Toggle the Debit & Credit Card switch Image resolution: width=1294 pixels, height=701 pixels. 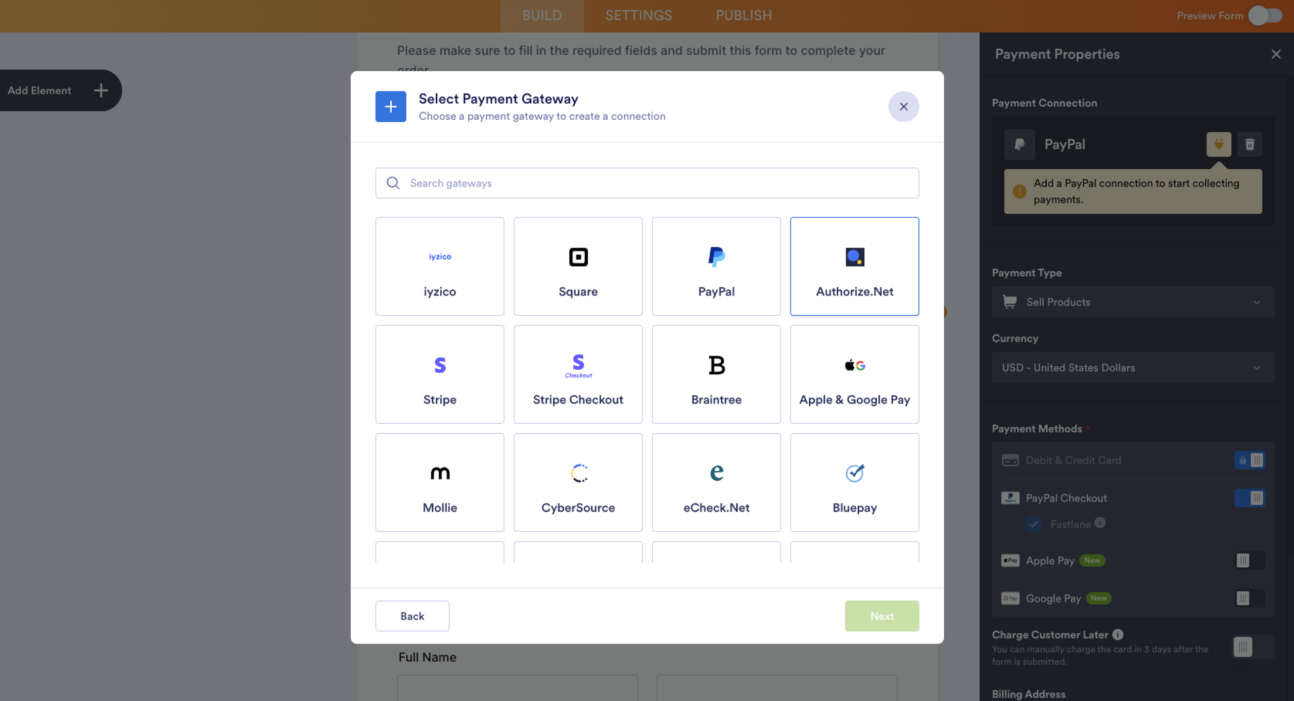pyautogui.click(x=1250, y=460)
